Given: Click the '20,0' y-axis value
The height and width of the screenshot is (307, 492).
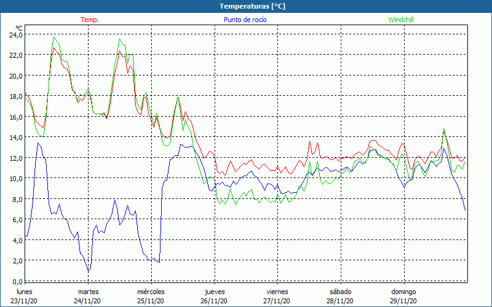Looking at the screenshot, I should click(16, 76).
